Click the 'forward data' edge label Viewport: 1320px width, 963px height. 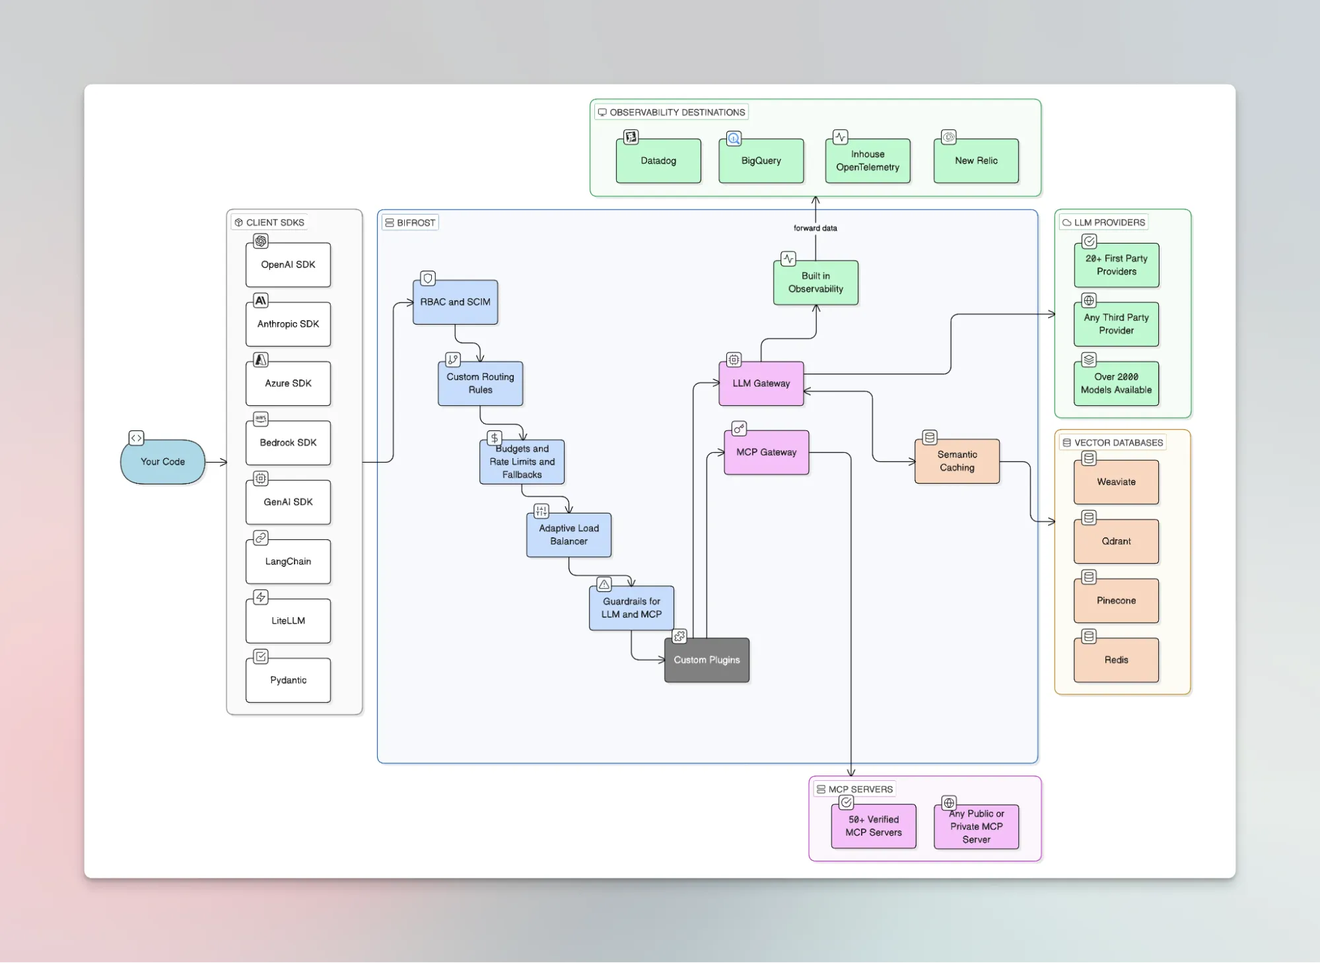(x=816, y=228)
